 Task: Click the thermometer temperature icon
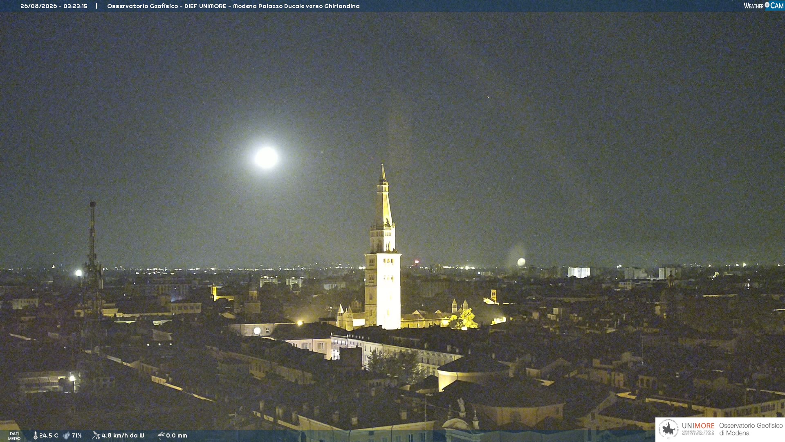click(35, 435)
